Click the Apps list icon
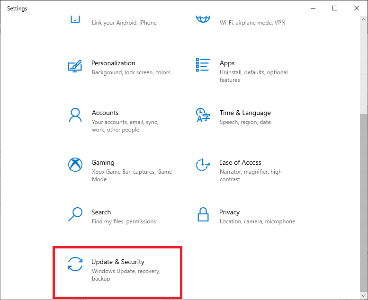 pos(203,66)
